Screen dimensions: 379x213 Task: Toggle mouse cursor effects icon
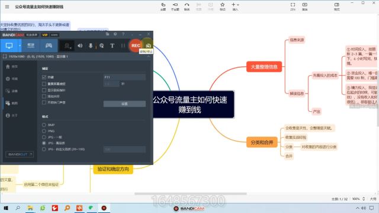click(x=102, y=46)
